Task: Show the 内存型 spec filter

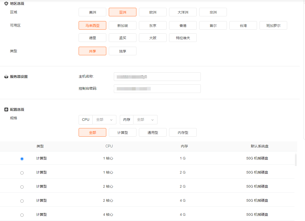Action: 183,133
